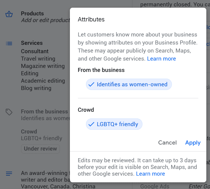Open the Services section heading
The height and width of the screenshot is (189, 210).
point(32,43)
